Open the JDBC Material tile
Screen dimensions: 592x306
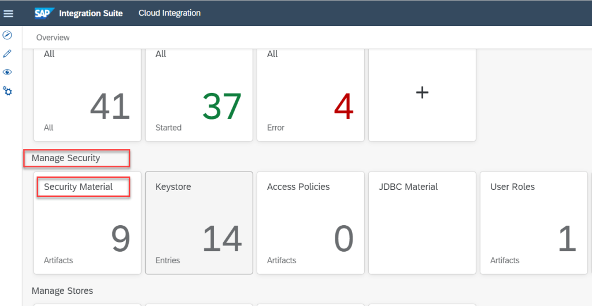422,222
